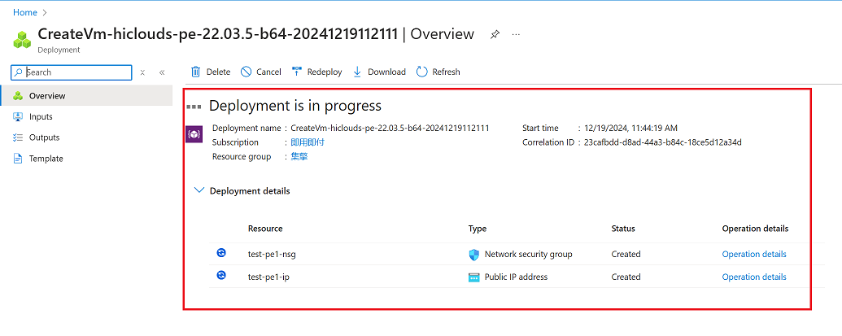Click the Template document icon

coord(18,159)
